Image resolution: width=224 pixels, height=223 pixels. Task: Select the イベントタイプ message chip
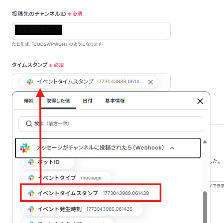(x=67, y=178)
